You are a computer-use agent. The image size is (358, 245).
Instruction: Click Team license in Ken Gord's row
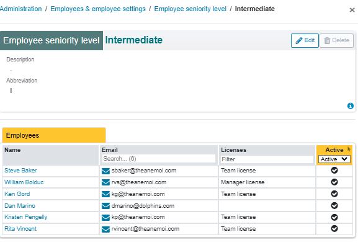pyautogui.click(x=238, y=194)
